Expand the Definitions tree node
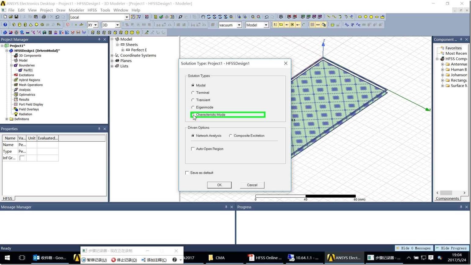 coord(7,119)
